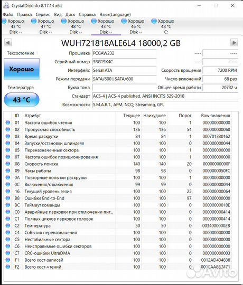
Task: Click the ID column header
Action: (17, 116)
